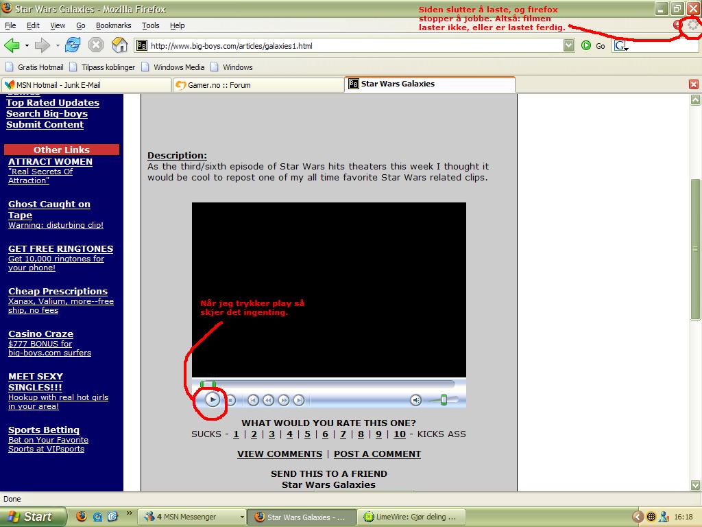Click the rewind button in the player
Screen dimensions: 702x527
click(268, 400)
